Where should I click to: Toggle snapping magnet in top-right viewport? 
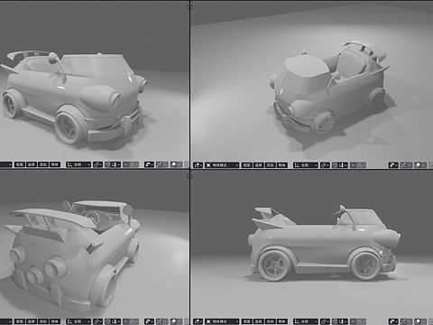[x=336, y=165]
